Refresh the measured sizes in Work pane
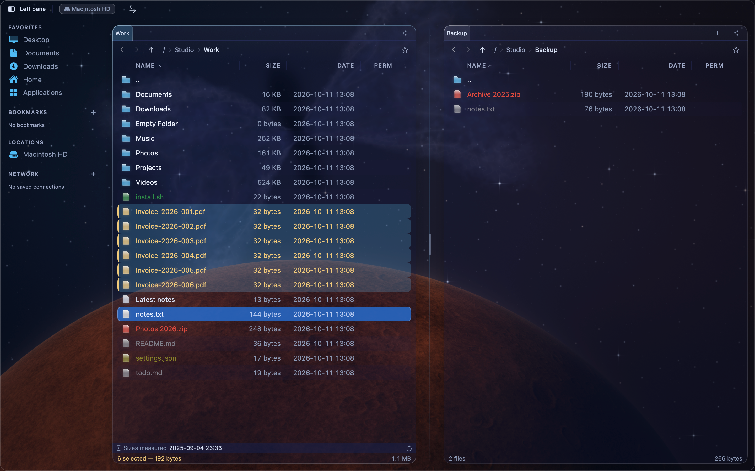Image resolution: width=755 pixels, height=471 pixels. [x=409, y=448]
